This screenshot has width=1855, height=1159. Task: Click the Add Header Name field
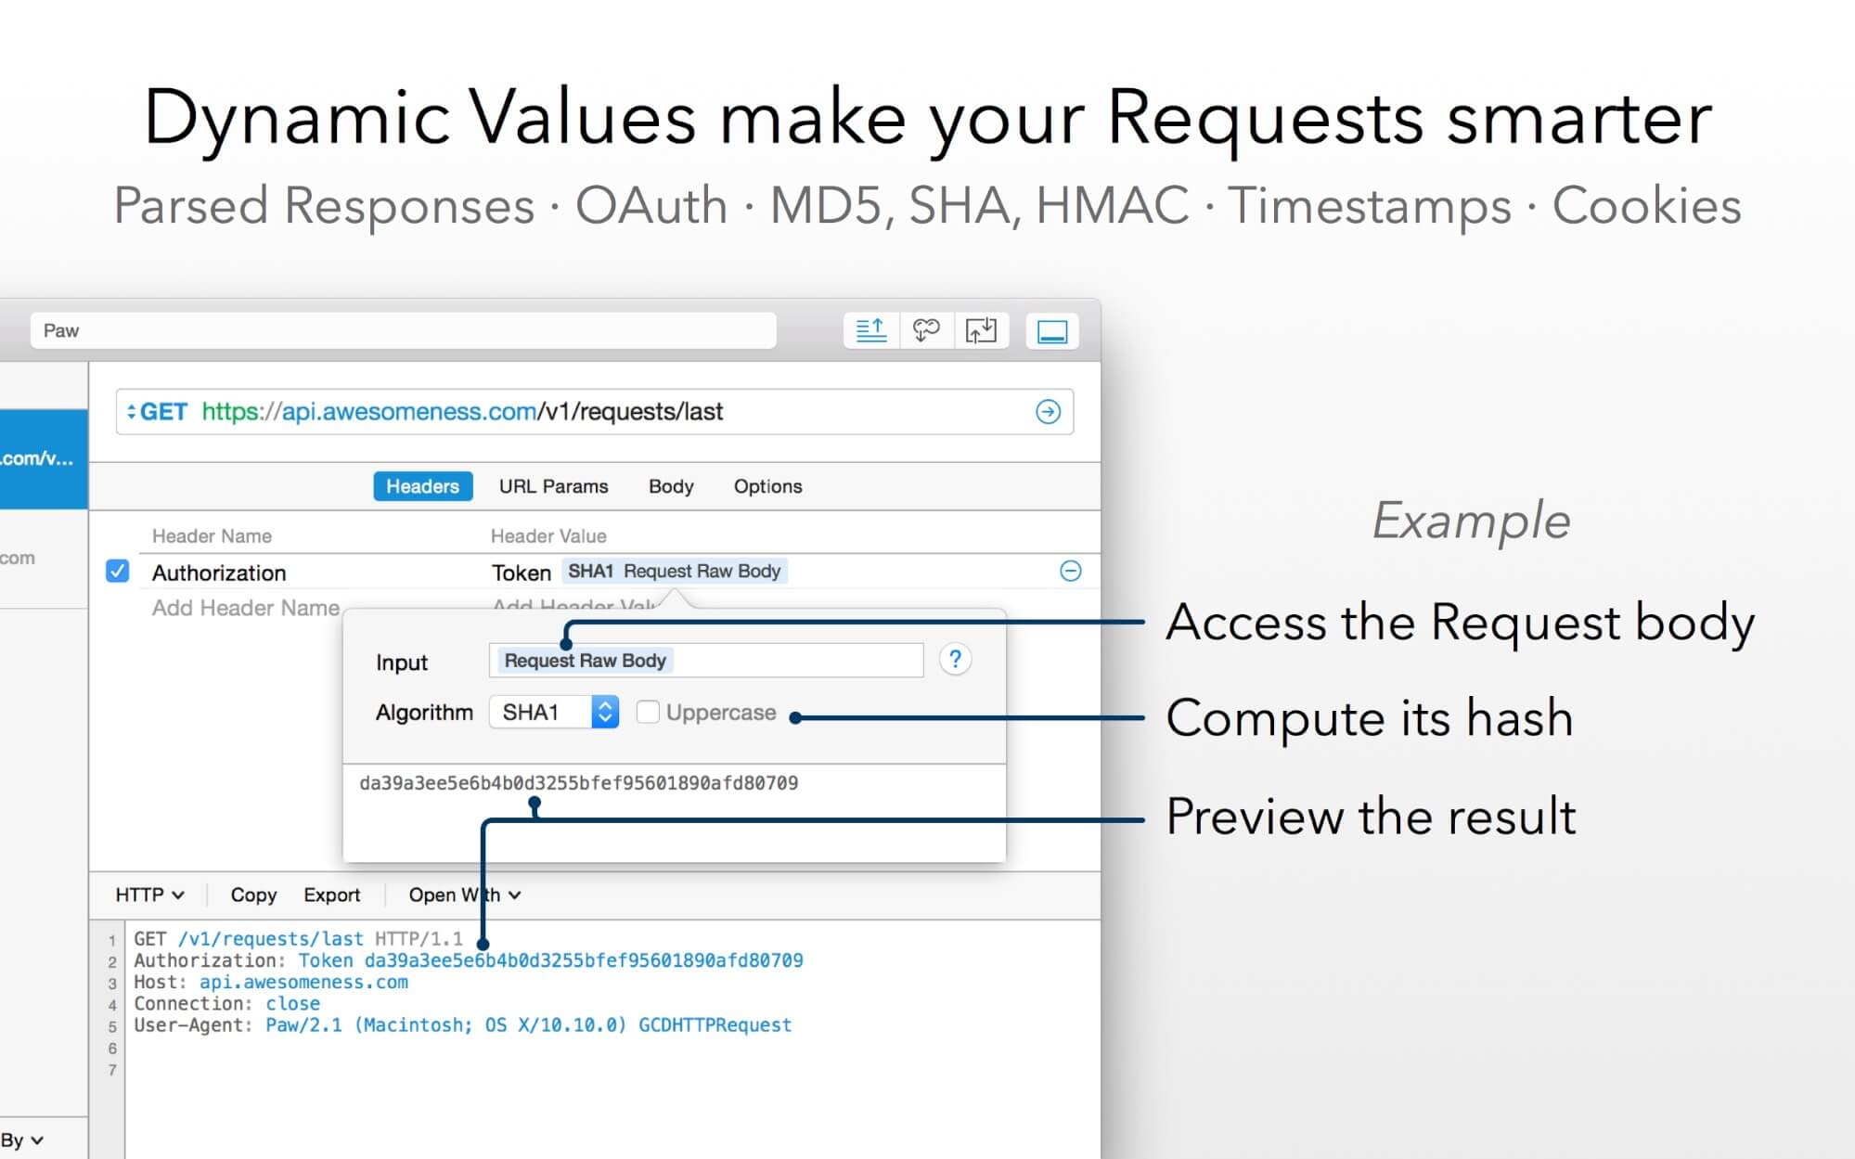(246, 608)
